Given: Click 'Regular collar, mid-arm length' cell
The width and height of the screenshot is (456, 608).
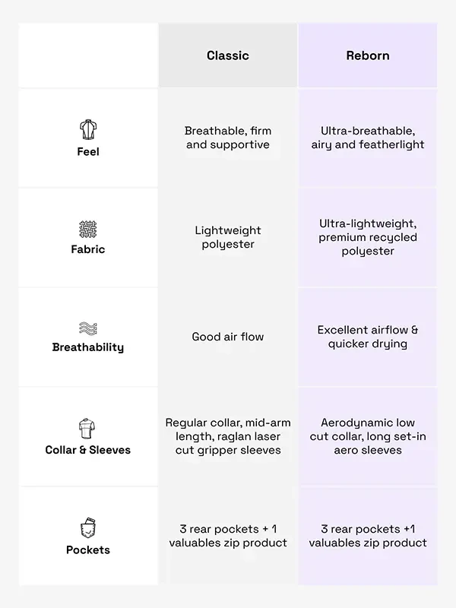Looking at the screenshot, I should pos(228,436).
